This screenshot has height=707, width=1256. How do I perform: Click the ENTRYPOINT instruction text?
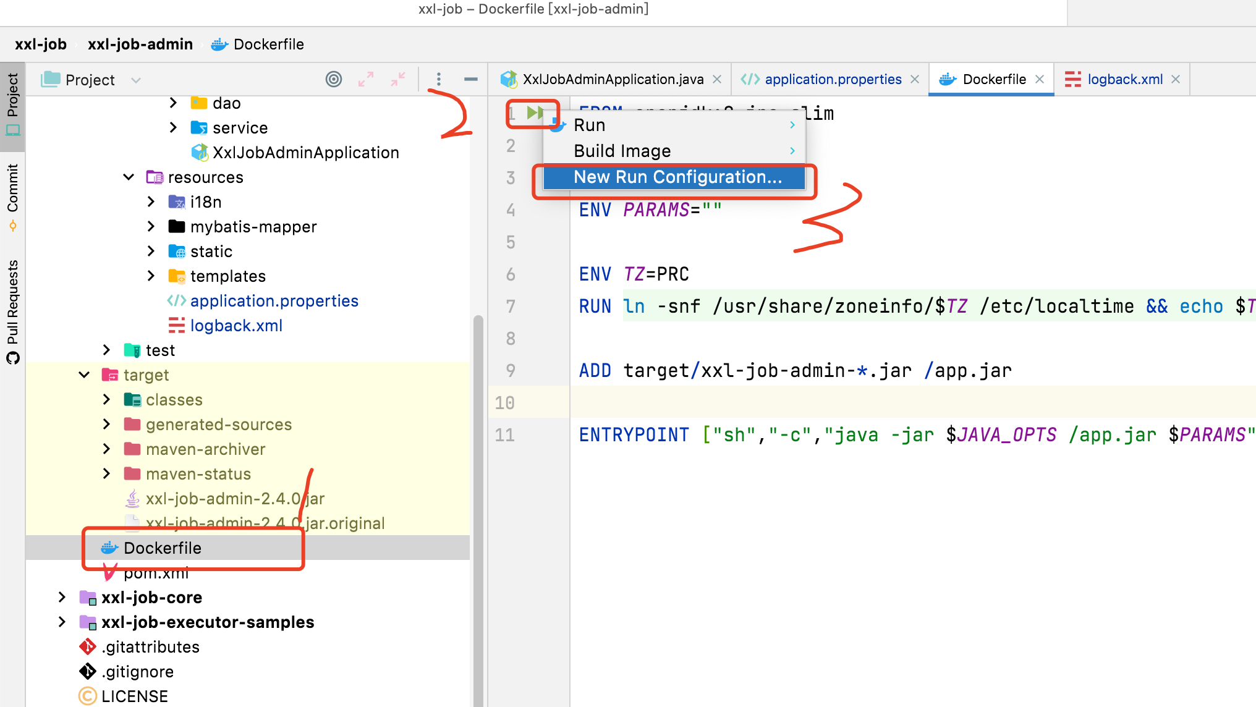pos(634,434)
